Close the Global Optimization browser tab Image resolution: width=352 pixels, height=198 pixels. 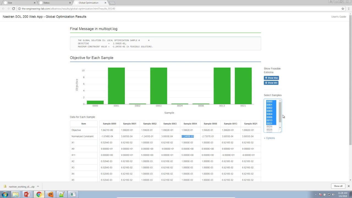105,3
